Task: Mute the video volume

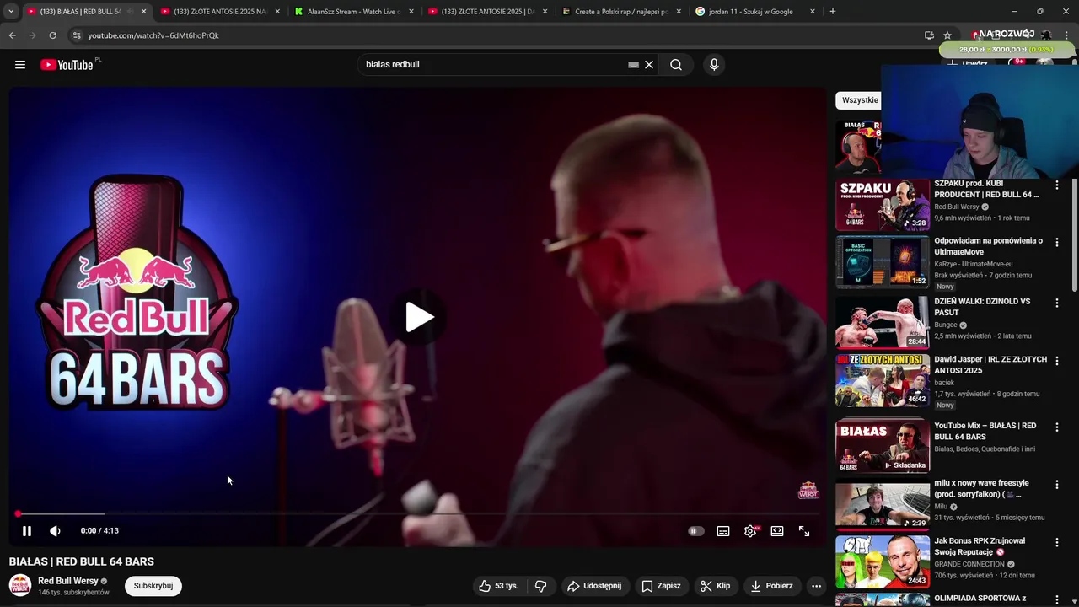Action: (55, 531)
